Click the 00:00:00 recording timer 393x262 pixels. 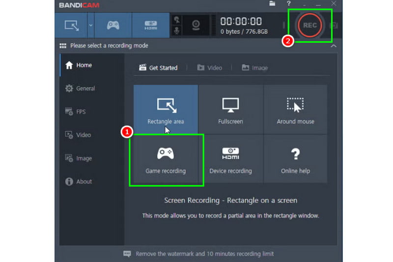point(241,22)
